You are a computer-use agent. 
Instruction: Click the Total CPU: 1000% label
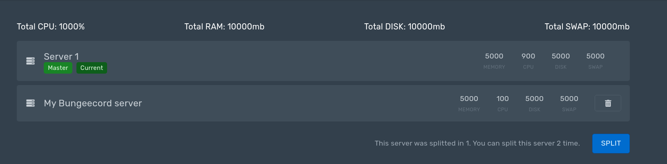tap(51, 27)
